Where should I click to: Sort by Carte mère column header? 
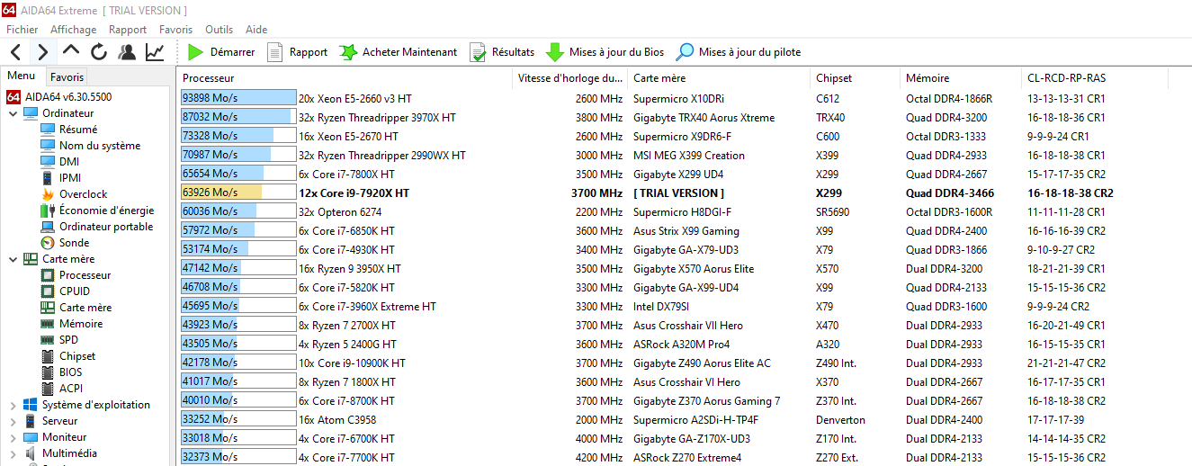point(719,78)
